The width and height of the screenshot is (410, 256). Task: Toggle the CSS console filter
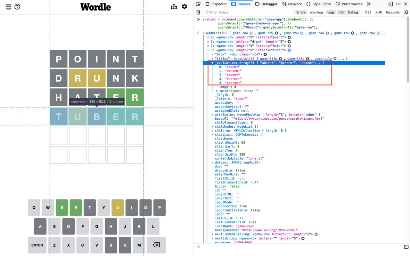click(x=368, y=12)
